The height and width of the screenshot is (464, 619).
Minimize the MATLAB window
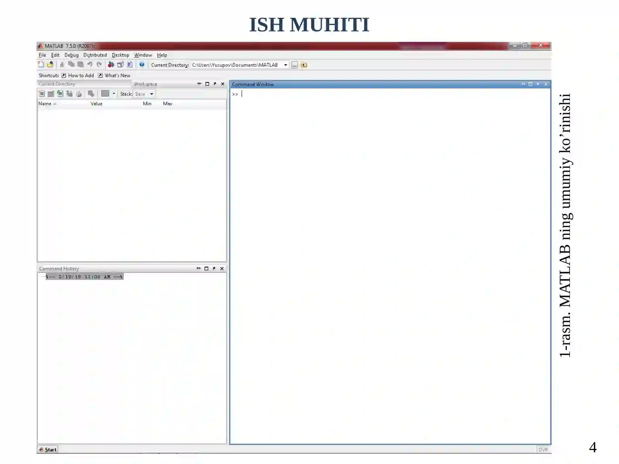(515, 46)
